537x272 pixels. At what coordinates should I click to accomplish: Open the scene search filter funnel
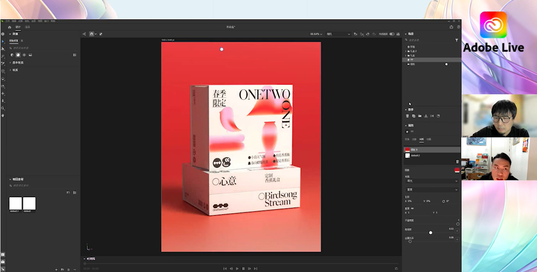click(x=457, y=40)
